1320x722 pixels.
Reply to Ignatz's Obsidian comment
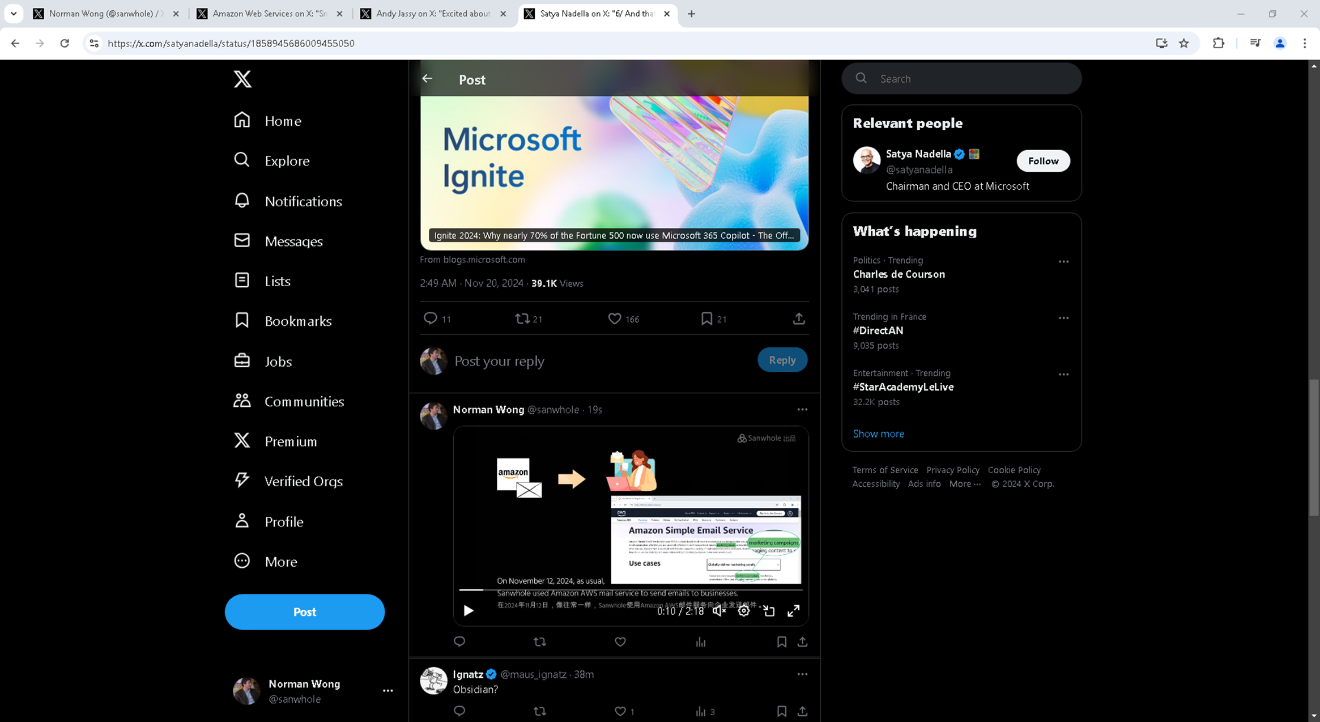click(459, 711)
